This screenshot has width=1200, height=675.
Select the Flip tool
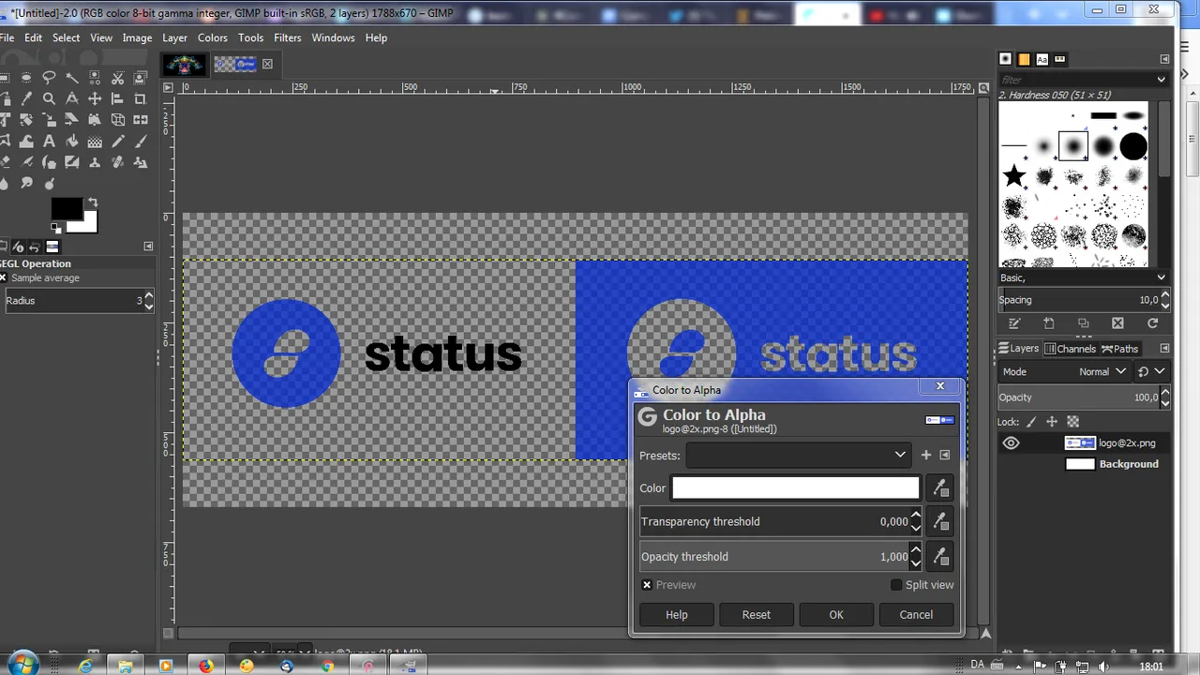click(141, 120)
